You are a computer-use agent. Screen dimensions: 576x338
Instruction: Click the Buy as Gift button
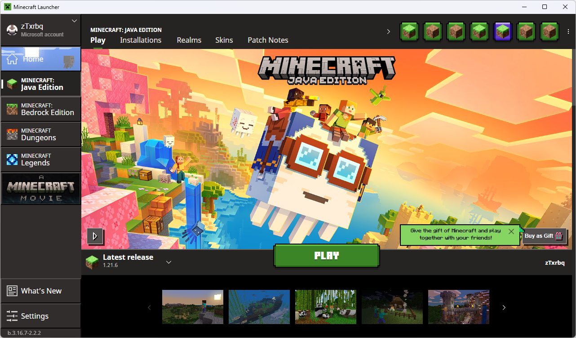[544, 236]
